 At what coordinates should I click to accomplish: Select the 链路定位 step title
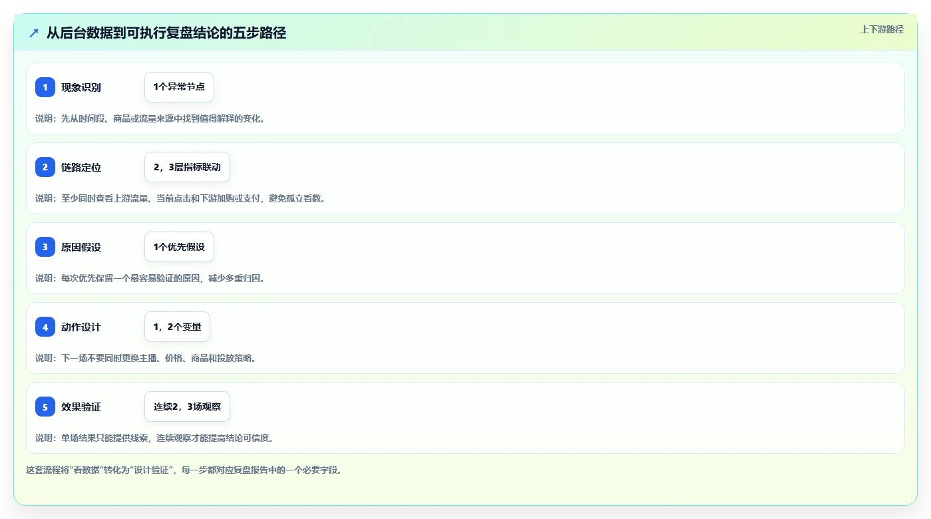tap(81, 167)
